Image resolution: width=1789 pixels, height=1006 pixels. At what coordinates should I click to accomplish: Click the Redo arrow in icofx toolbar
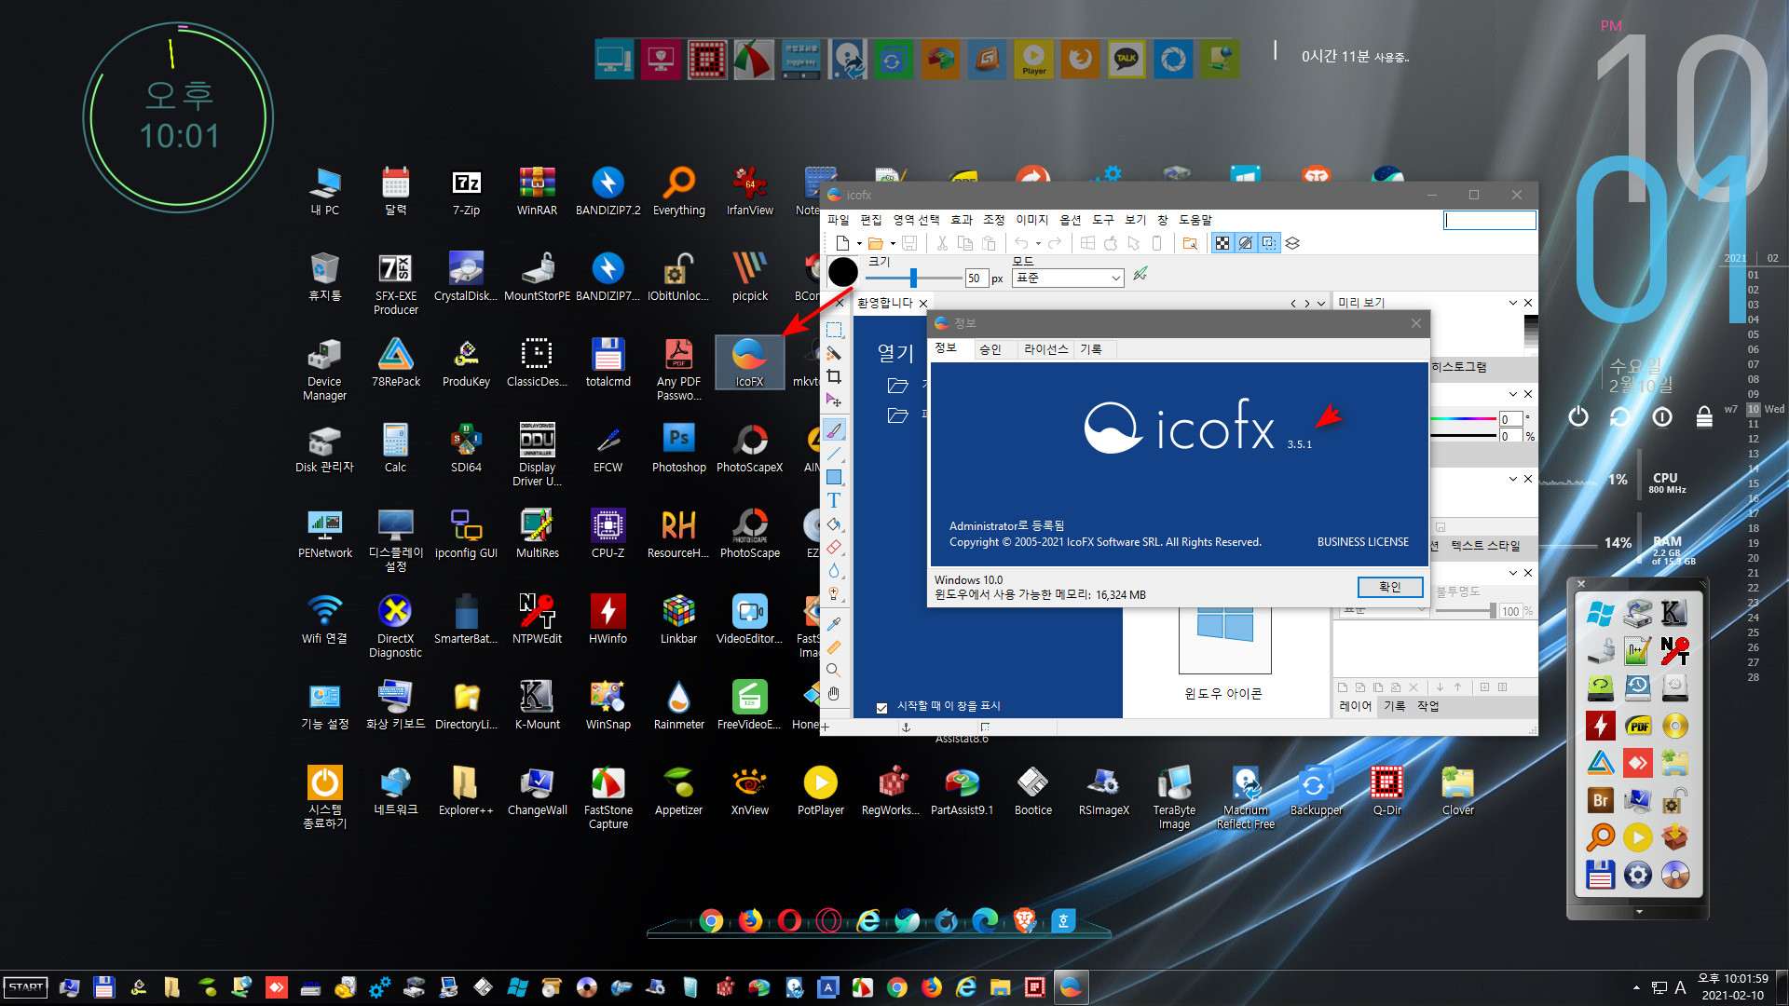[1055, 243]
